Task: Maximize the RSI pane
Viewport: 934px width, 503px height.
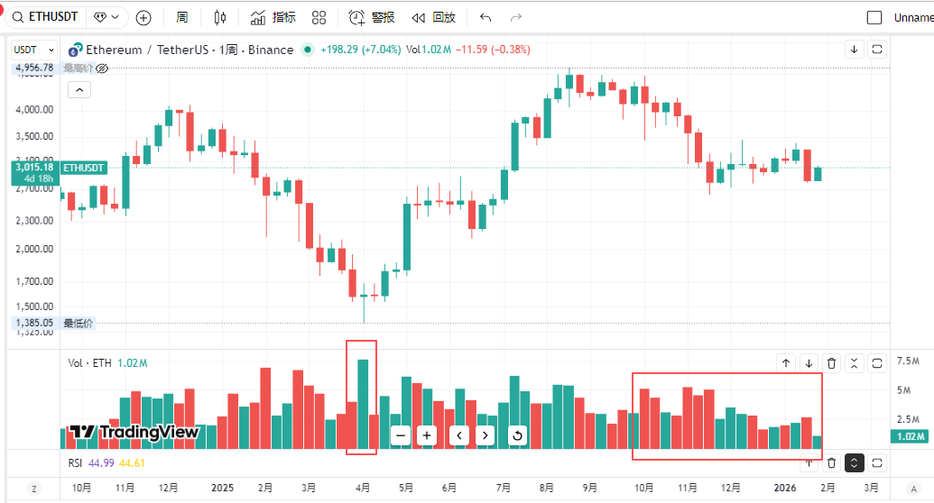Action: click(877, 463)
